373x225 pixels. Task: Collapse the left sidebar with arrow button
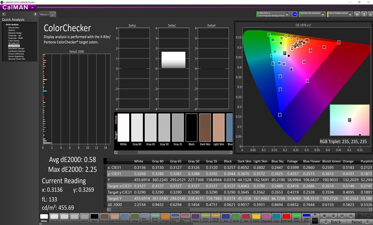click(x=35, y=14)
